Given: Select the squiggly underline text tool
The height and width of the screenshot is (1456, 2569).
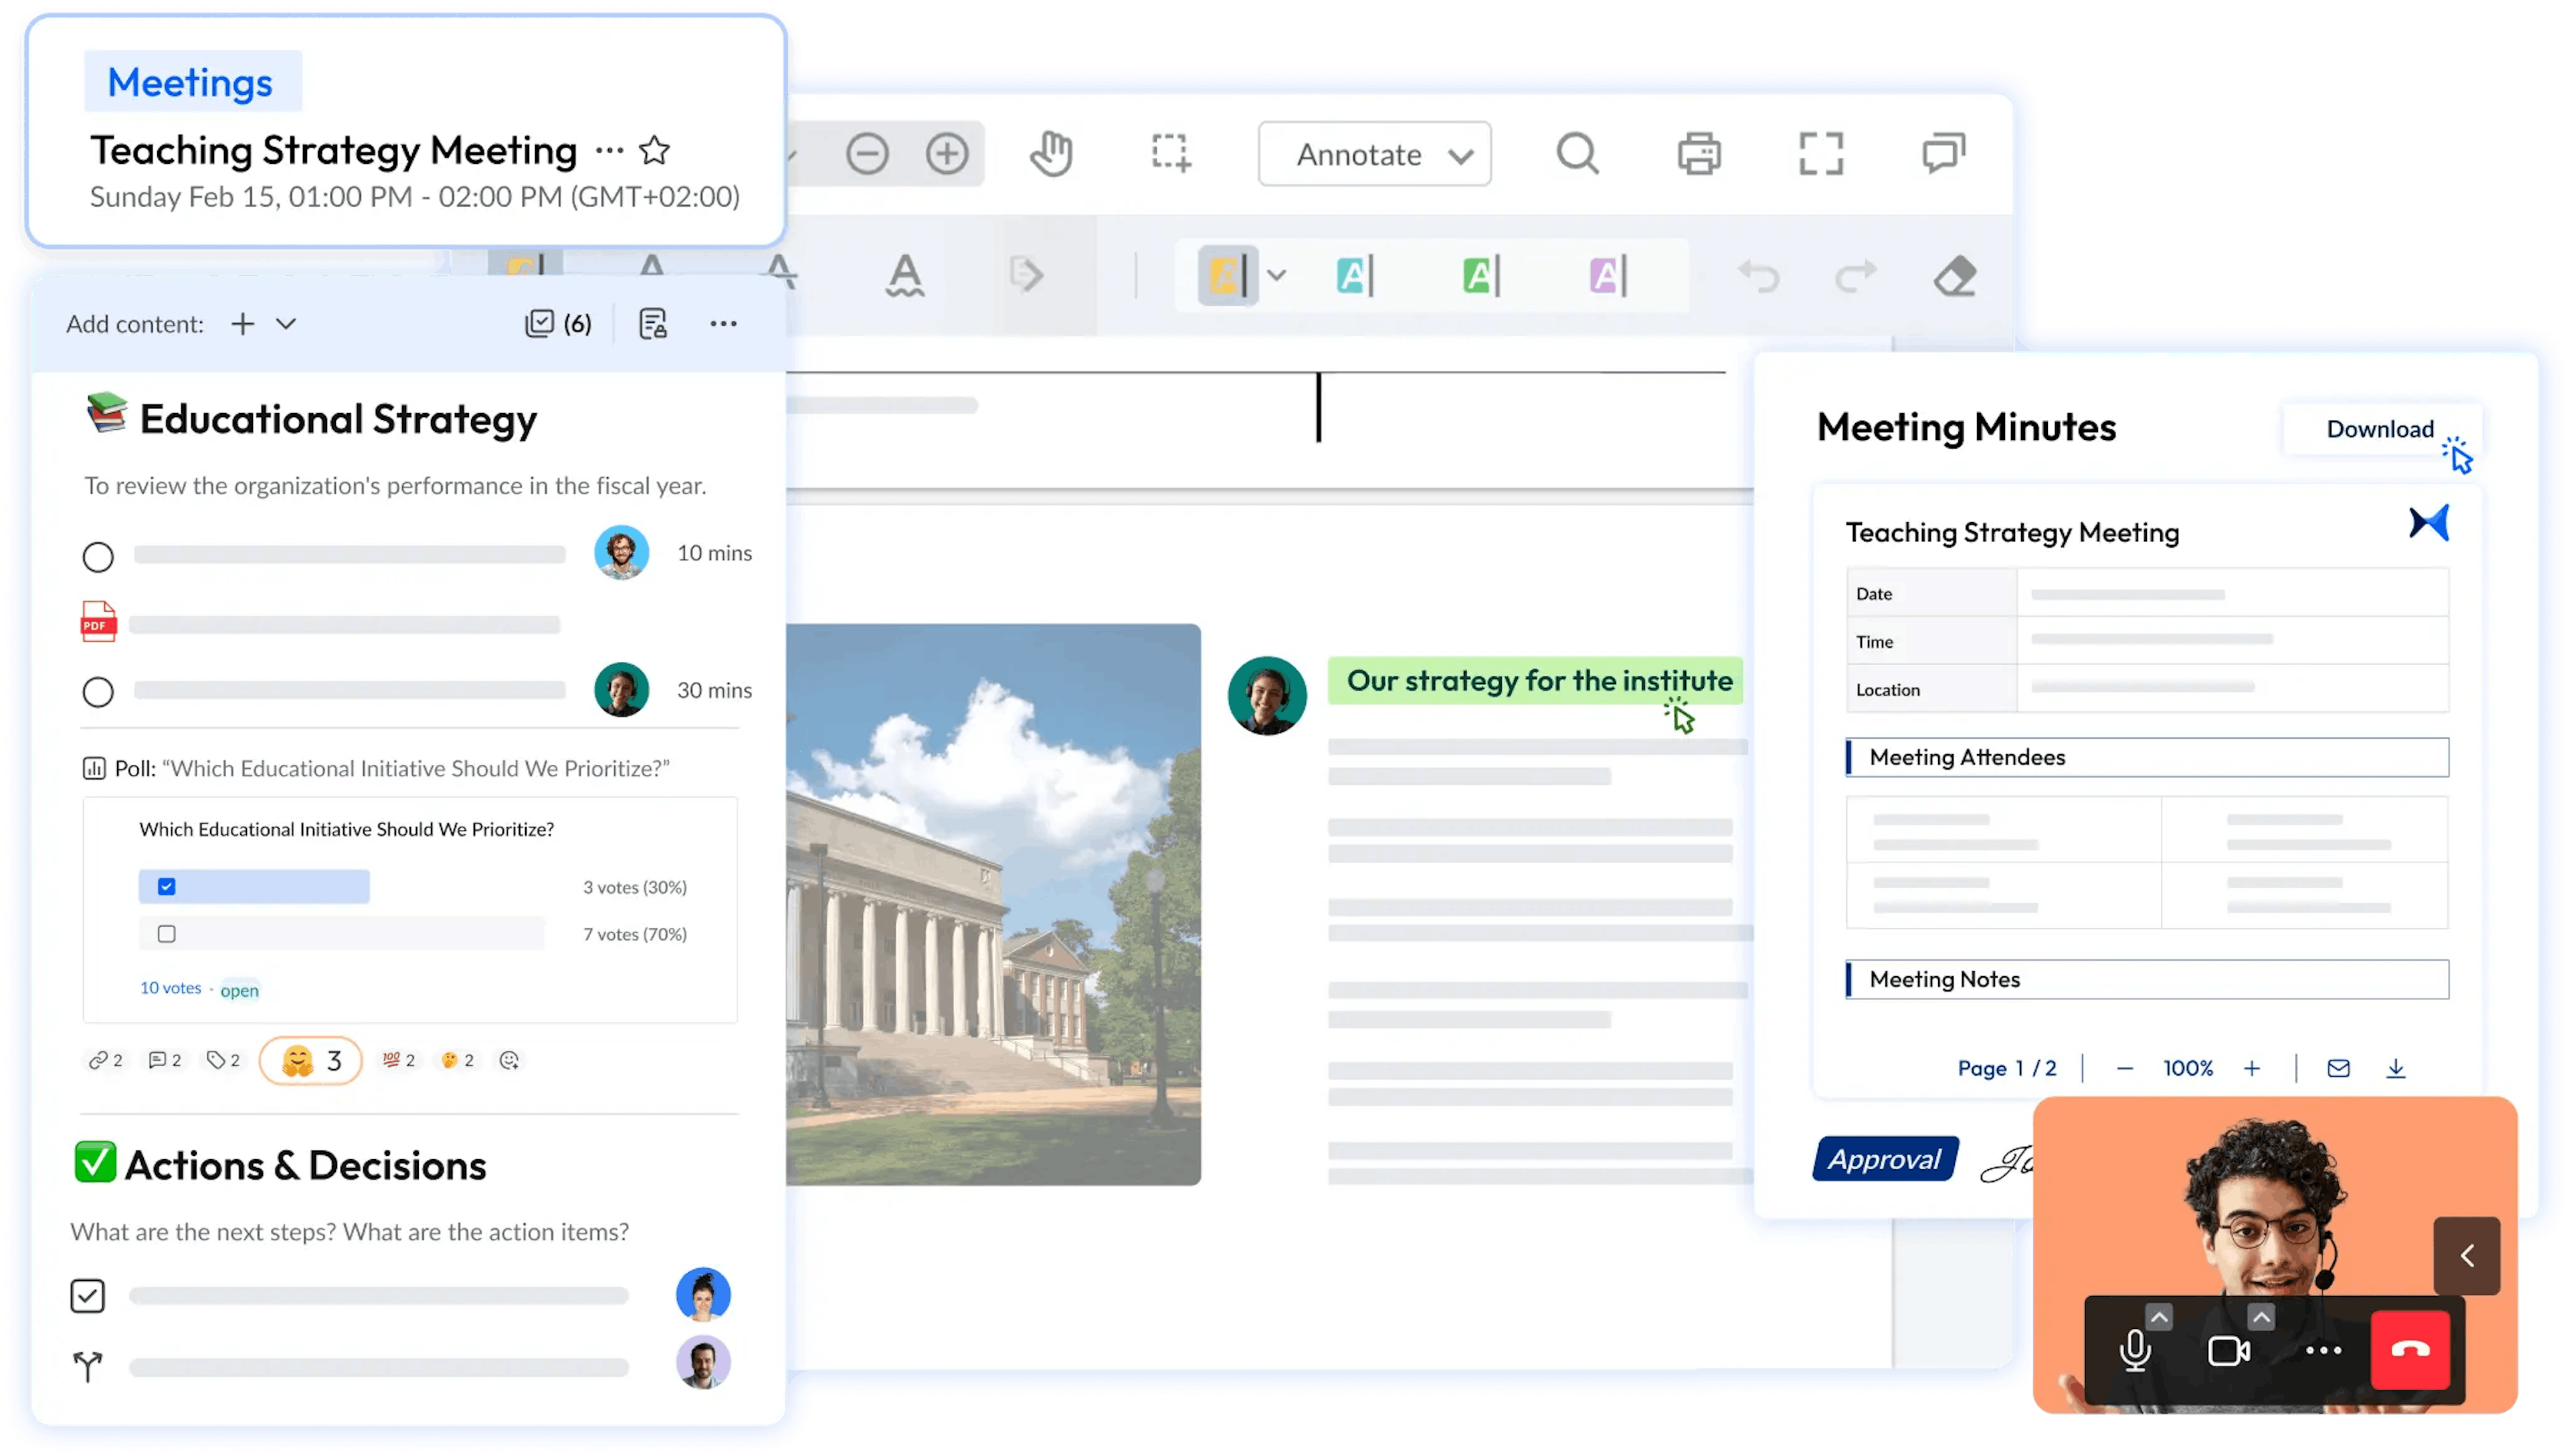Looking at the screenshot, I should (904, 276).
